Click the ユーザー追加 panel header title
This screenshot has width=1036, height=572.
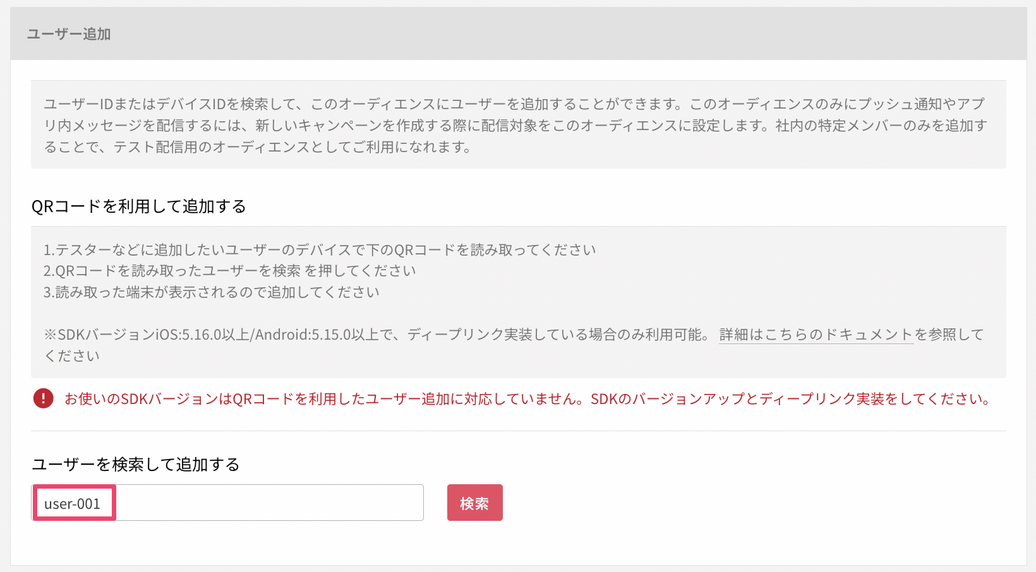[x=69, y=34]
